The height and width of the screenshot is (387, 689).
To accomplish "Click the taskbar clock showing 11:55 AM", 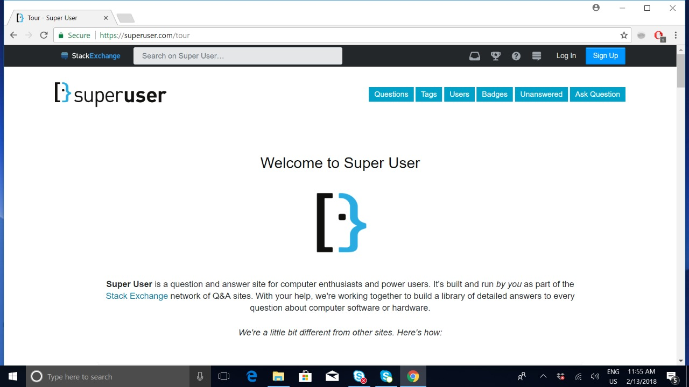I will click(x=642, y=376).
